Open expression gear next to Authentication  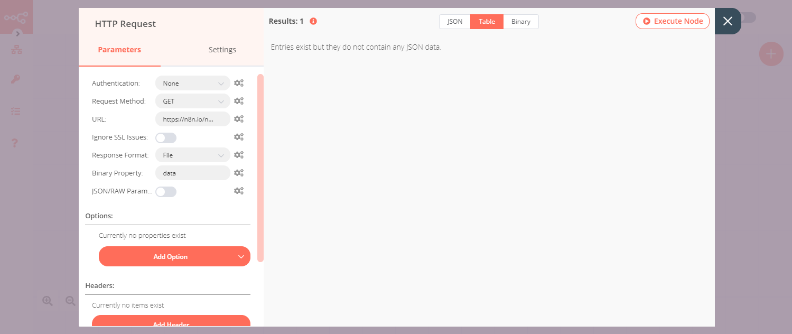[239, 83]
